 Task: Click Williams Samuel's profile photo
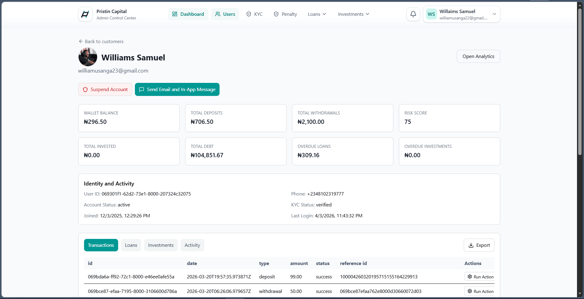(88, 57)
